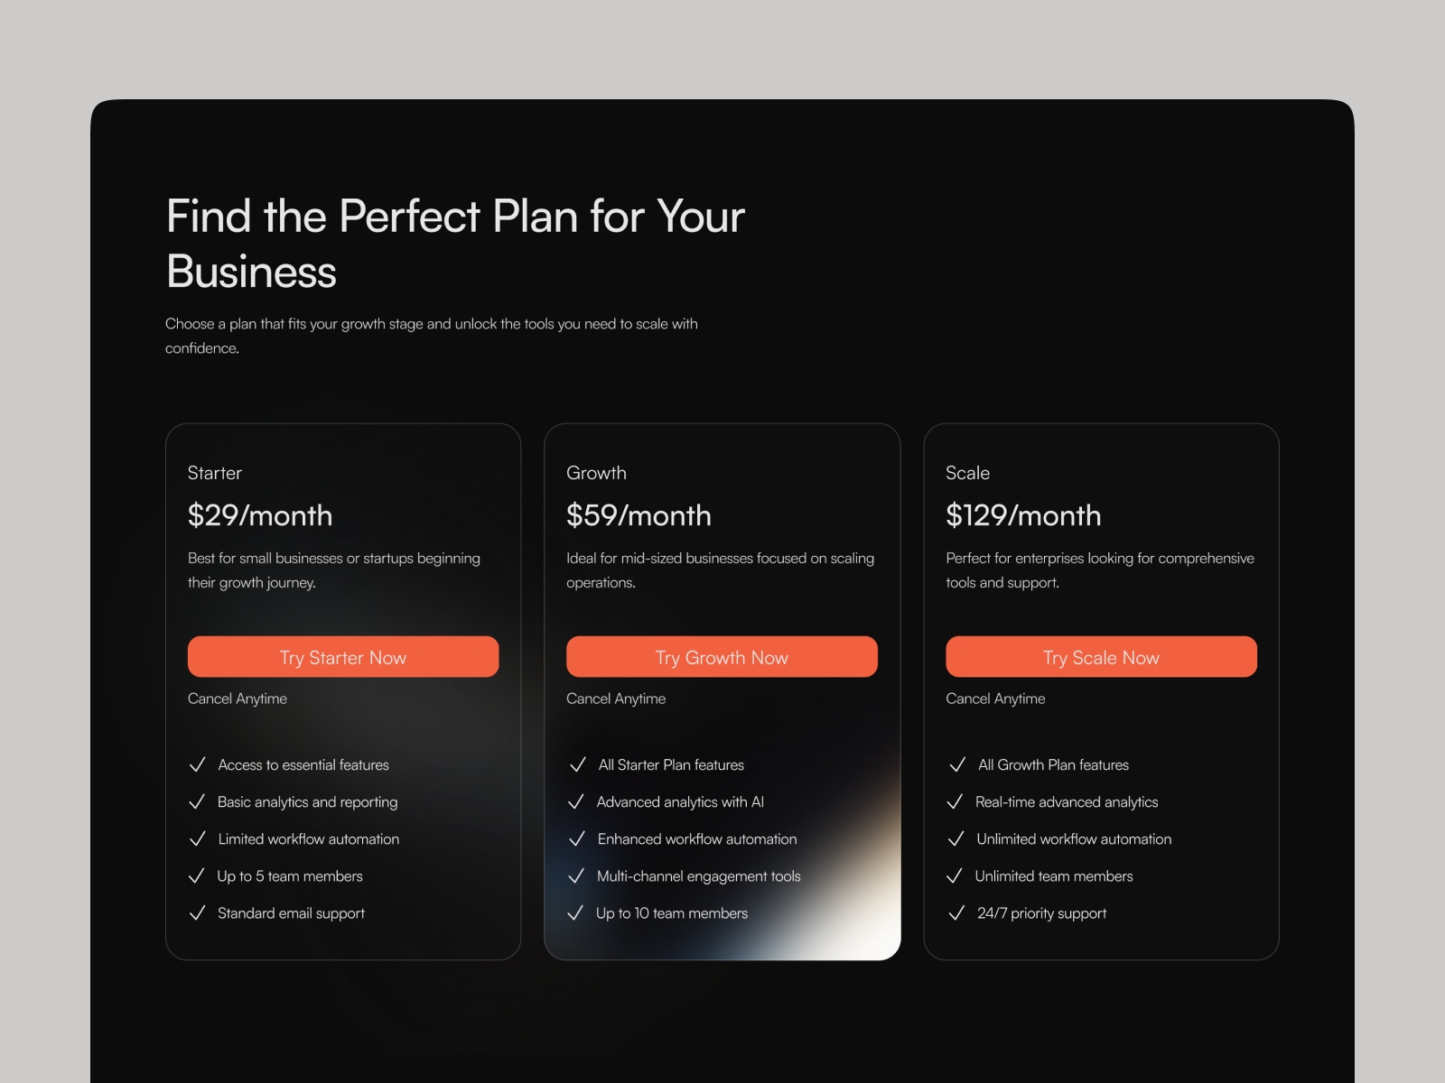Click Cancel Anytime under the Starter plan

click(x=237, y=698)
